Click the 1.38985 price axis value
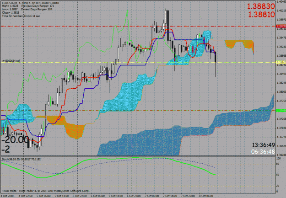 281,56
